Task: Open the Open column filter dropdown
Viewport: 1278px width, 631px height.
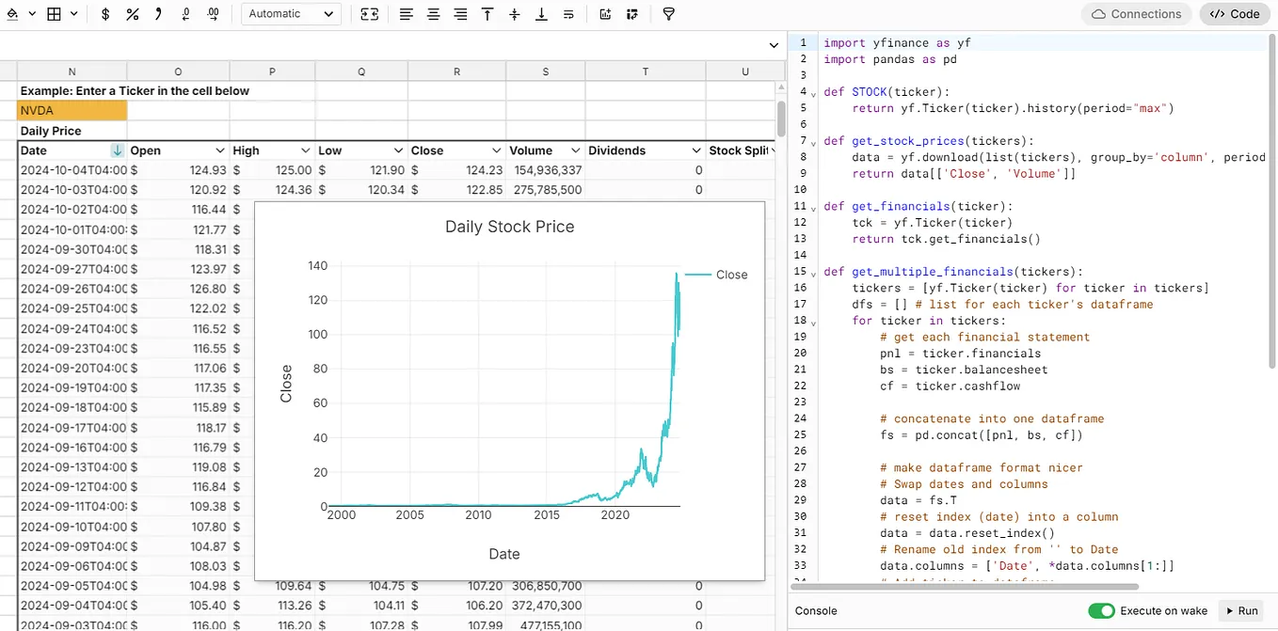Action: [x=220, y=150]
